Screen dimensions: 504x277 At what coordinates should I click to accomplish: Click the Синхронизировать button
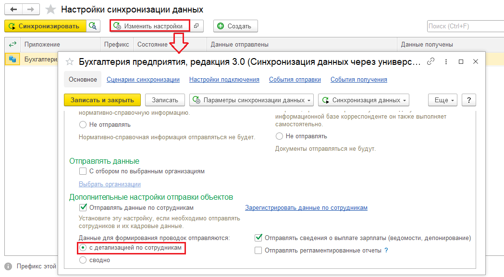45,26
